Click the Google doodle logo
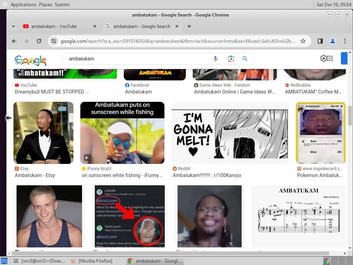The height and width of the screenshot is (265, 353). pyautogui.click(x=31, y=60)
